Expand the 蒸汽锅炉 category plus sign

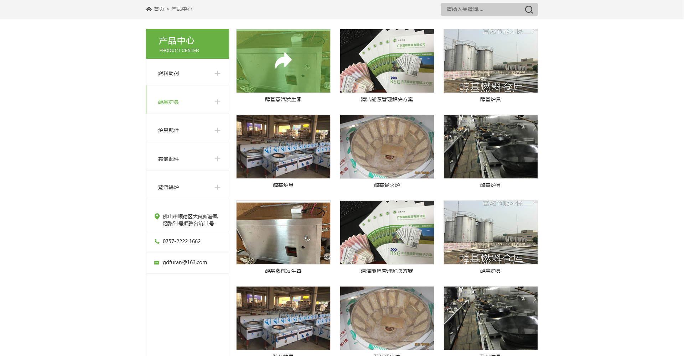tap(217, 187)
